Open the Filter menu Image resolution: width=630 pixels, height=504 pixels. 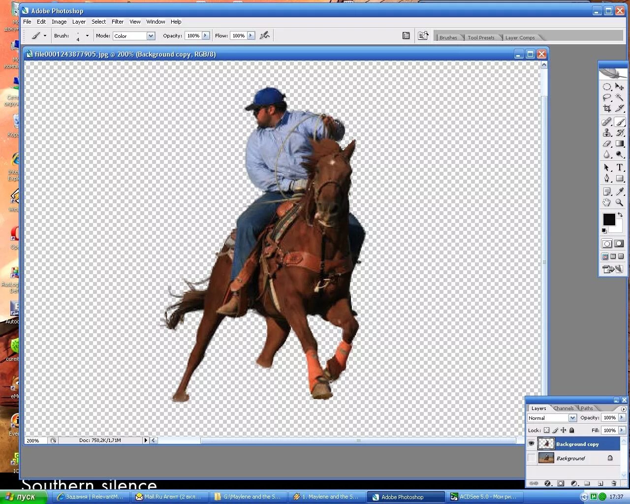coord(118,22)
